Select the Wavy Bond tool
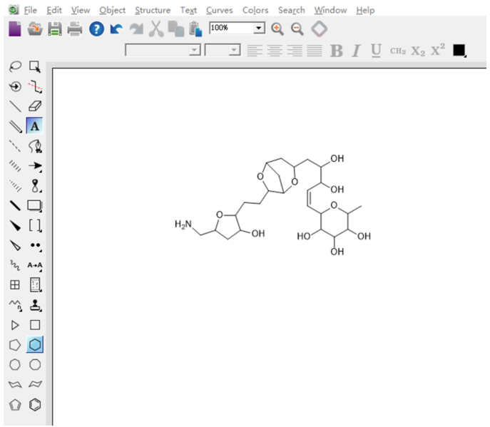 pos(15,265)
